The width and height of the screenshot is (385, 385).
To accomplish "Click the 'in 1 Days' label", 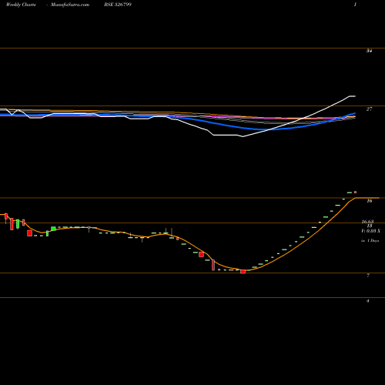I will pos(370,241).
